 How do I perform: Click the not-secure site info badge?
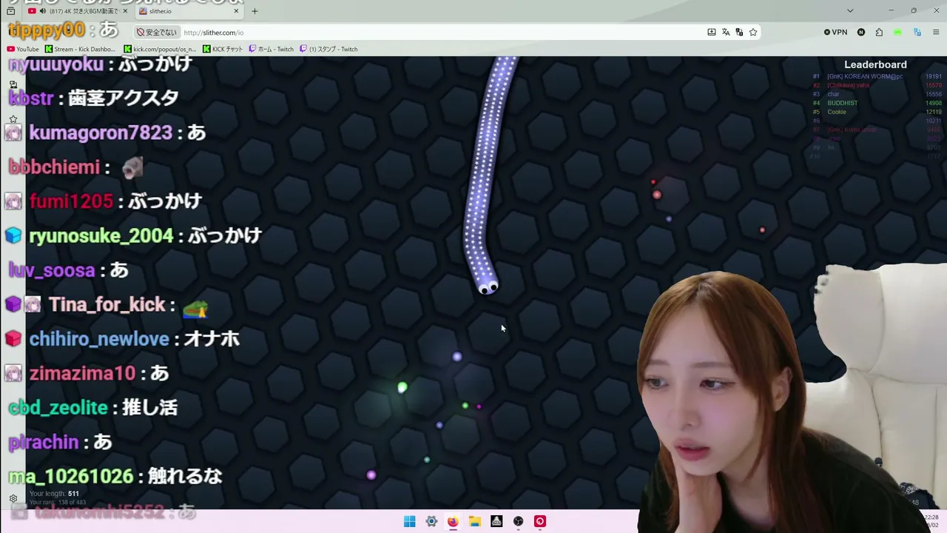coord(158,33)
